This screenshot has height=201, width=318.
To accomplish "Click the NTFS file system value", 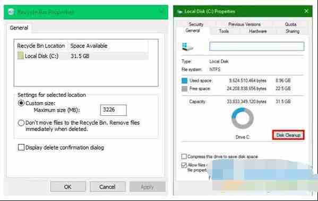I will [215, 69].
